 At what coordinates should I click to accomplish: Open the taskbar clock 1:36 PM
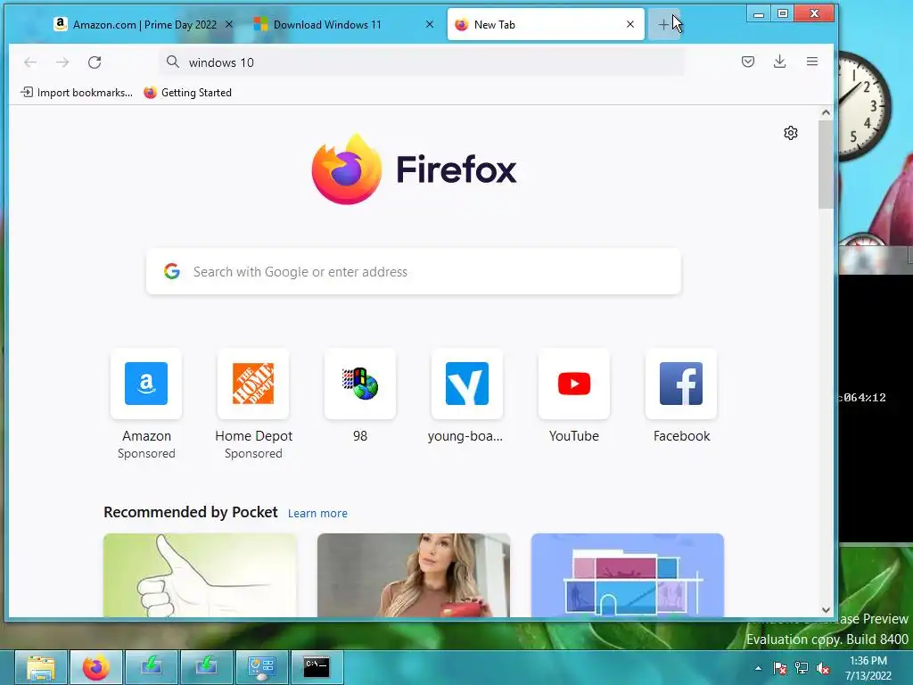(868, 668)
